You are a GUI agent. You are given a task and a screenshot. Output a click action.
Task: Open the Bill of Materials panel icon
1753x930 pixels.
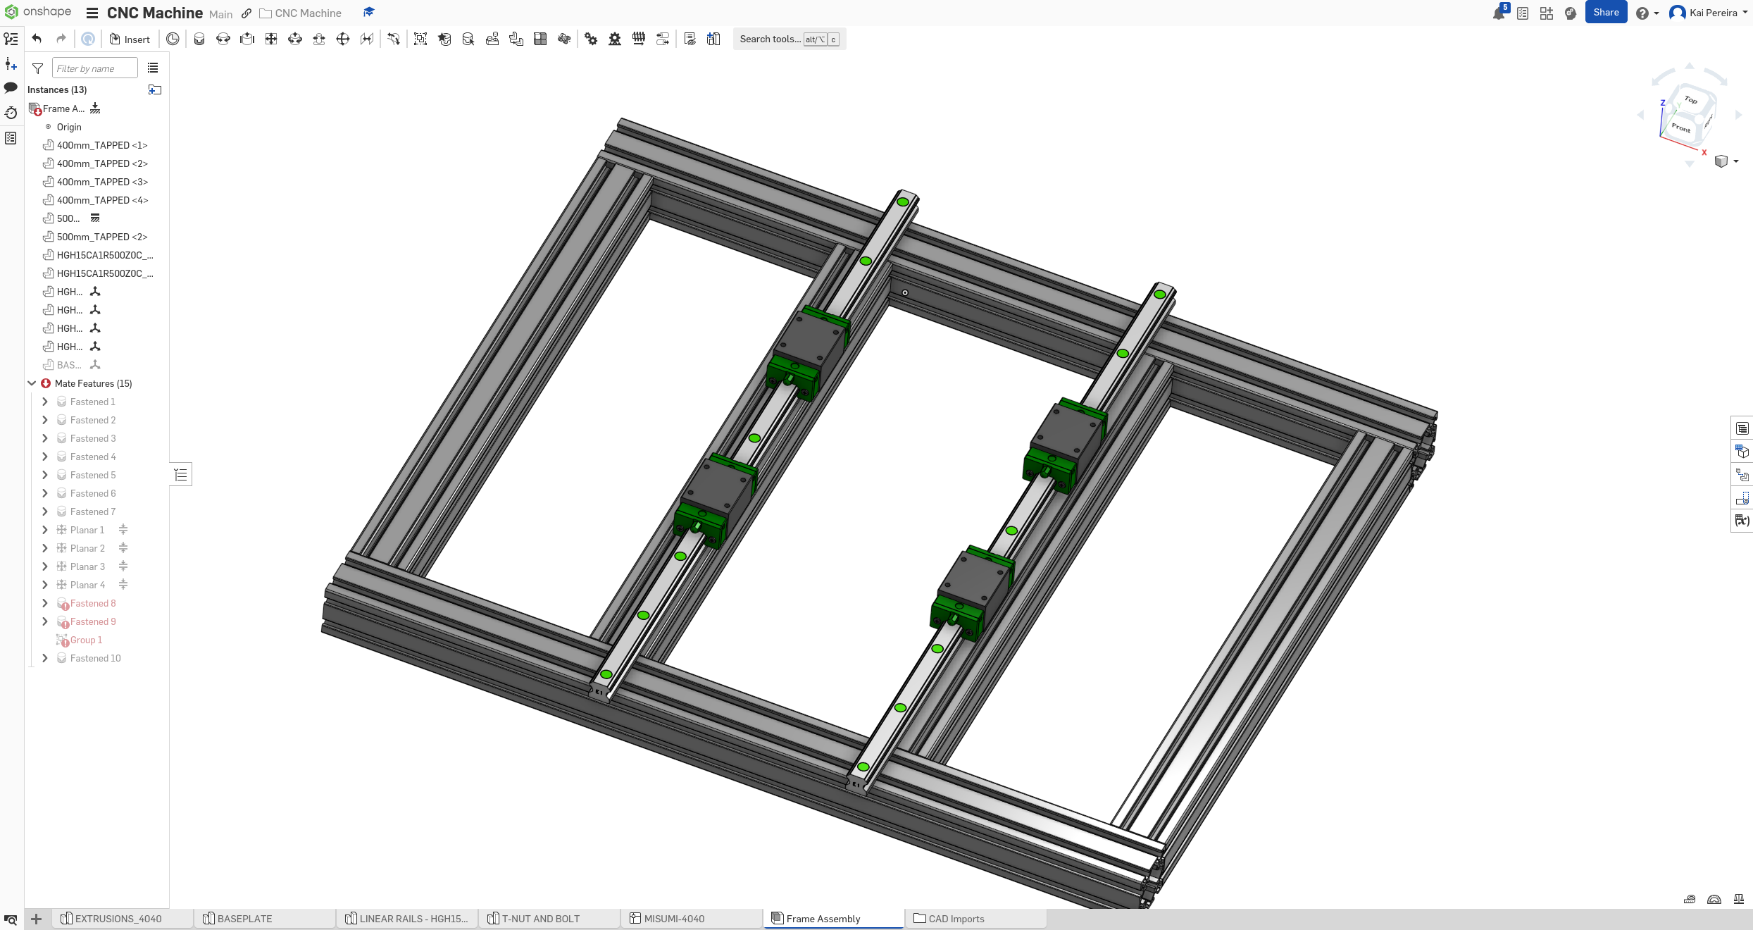coord(1742,428)
